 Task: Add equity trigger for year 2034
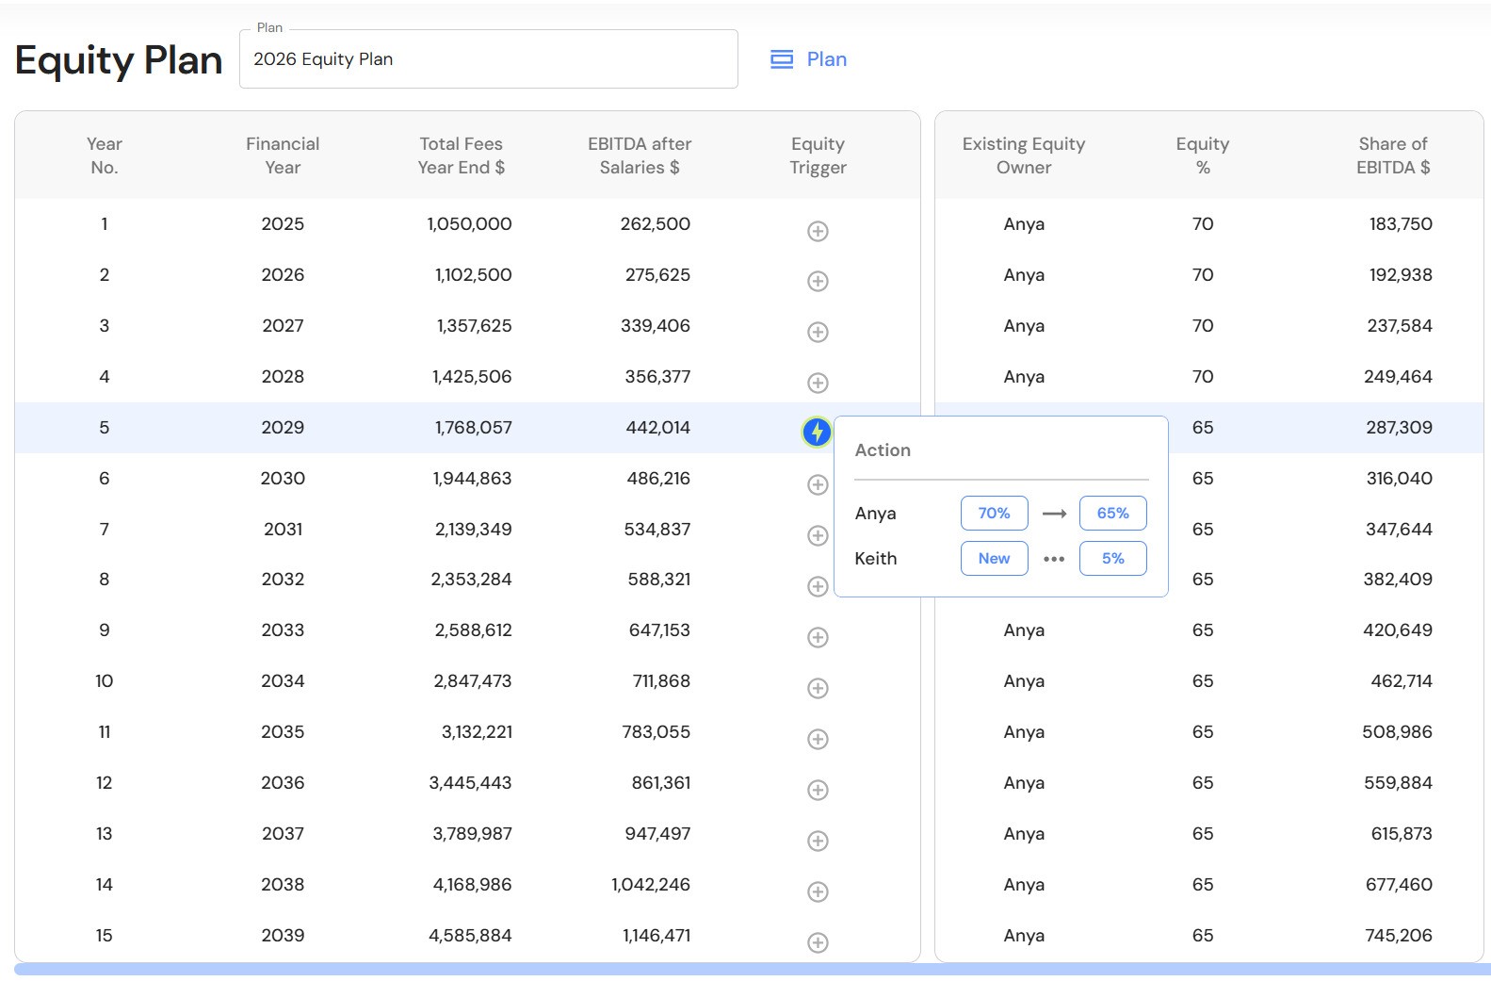pos(818,689)
